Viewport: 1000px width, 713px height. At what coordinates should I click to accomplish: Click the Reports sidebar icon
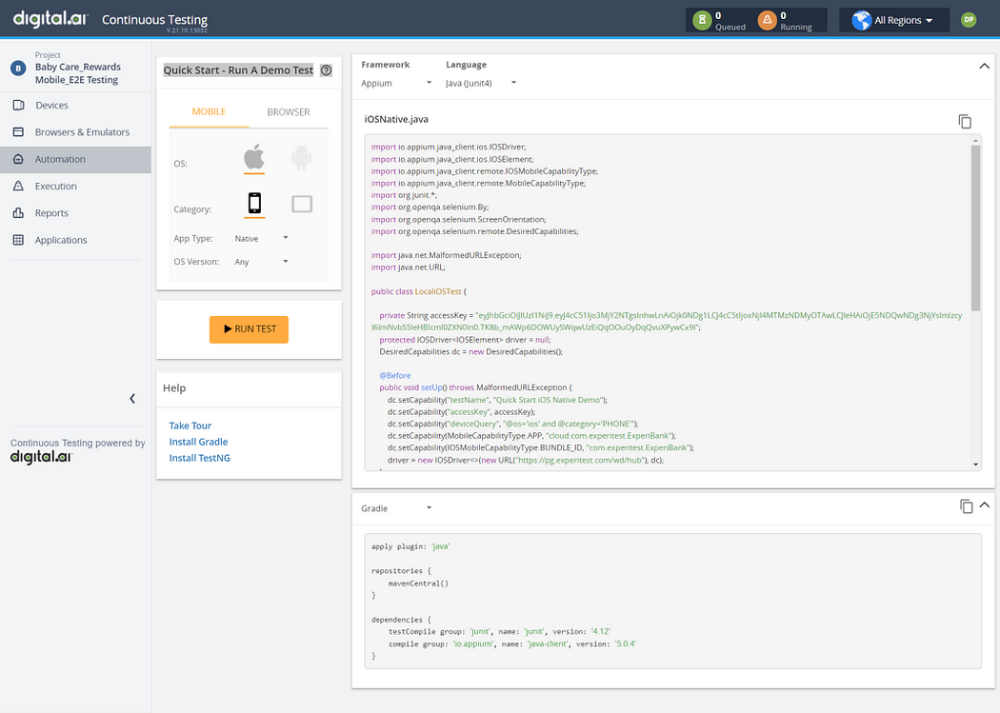tap(18, 213)
